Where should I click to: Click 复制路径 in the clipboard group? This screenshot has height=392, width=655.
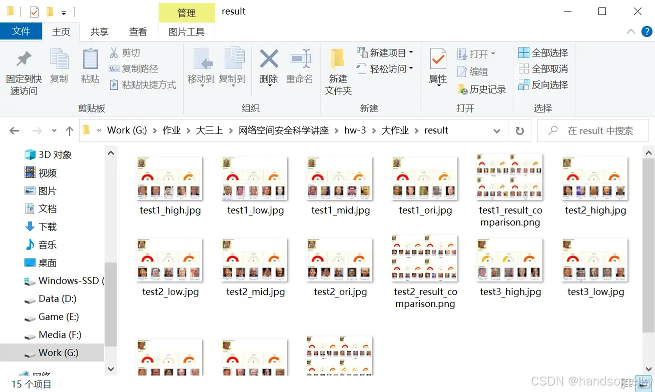tap(134, 68)
